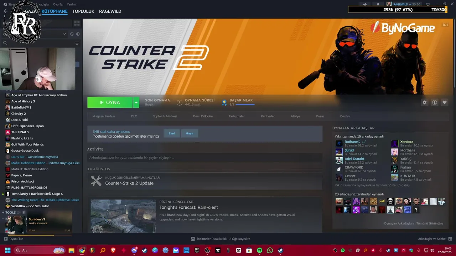This screenshot has width=456, height=256.
Task: Open Tonight's Forecast: Rain-cient article
Action: (188, 207)
